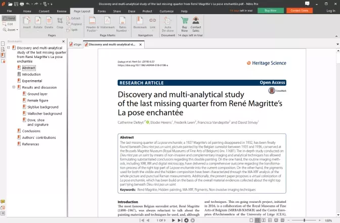This screenshot has width=340, height=223.
Task: Insert a Link from the ribbon
Action: [153, 23]
